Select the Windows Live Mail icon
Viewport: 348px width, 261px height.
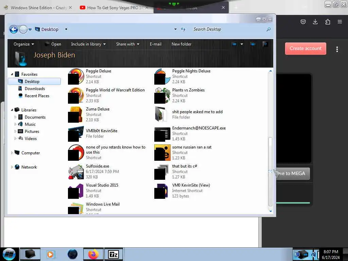76,208
